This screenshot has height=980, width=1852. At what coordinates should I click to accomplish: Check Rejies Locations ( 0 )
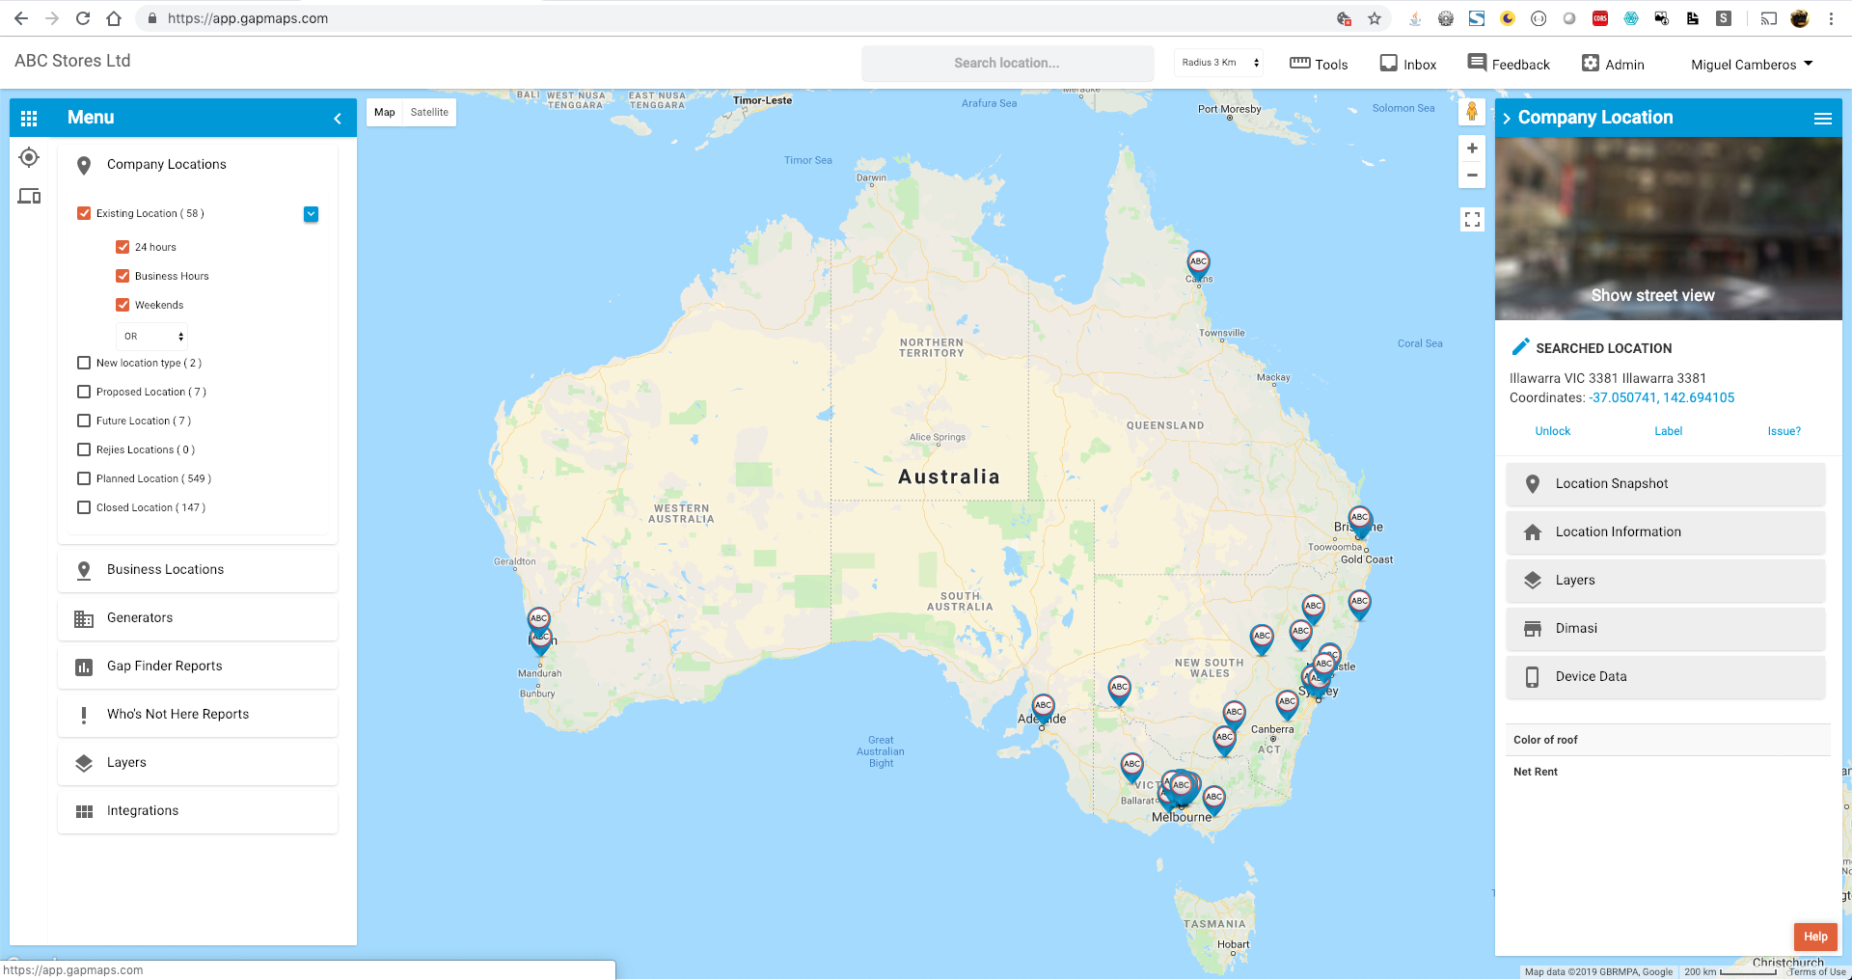pos(84,449)
